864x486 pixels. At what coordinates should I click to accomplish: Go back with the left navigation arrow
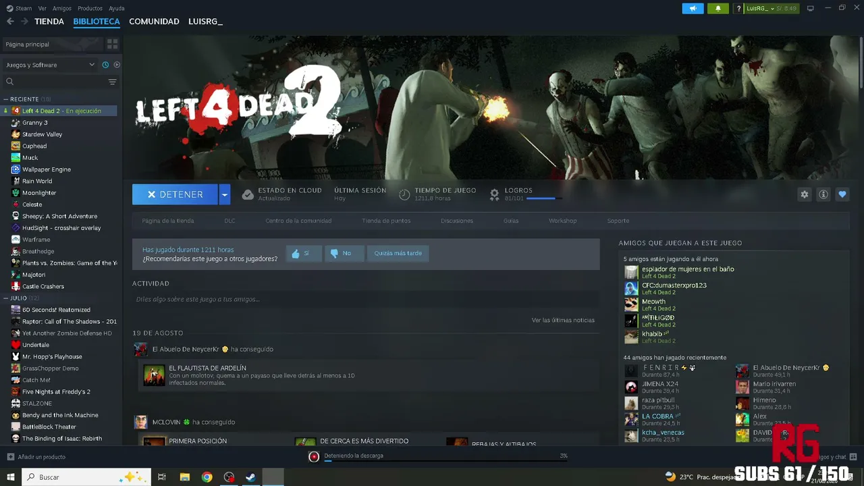pyautogui.click(x=10, y=22)
